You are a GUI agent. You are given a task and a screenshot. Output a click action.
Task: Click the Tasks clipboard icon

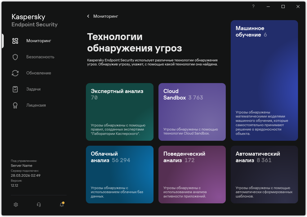[15, 89]
